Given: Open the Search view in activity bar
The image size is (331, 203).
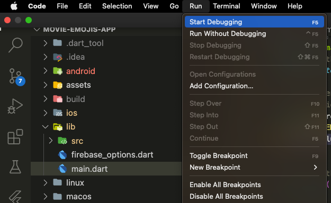Looking at the screenshot, I should tap(15, 45).
